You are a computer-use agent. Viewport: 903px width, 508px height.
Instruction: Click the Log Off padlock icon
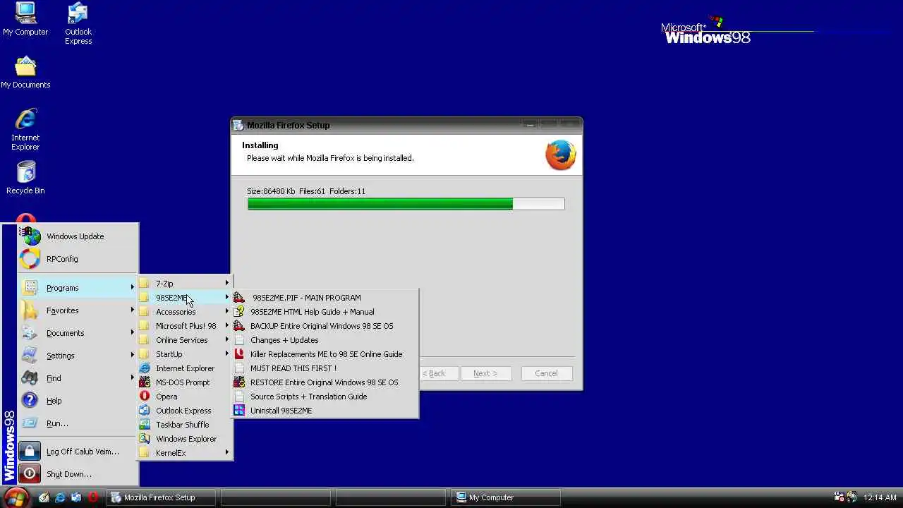tap(30, 452)
